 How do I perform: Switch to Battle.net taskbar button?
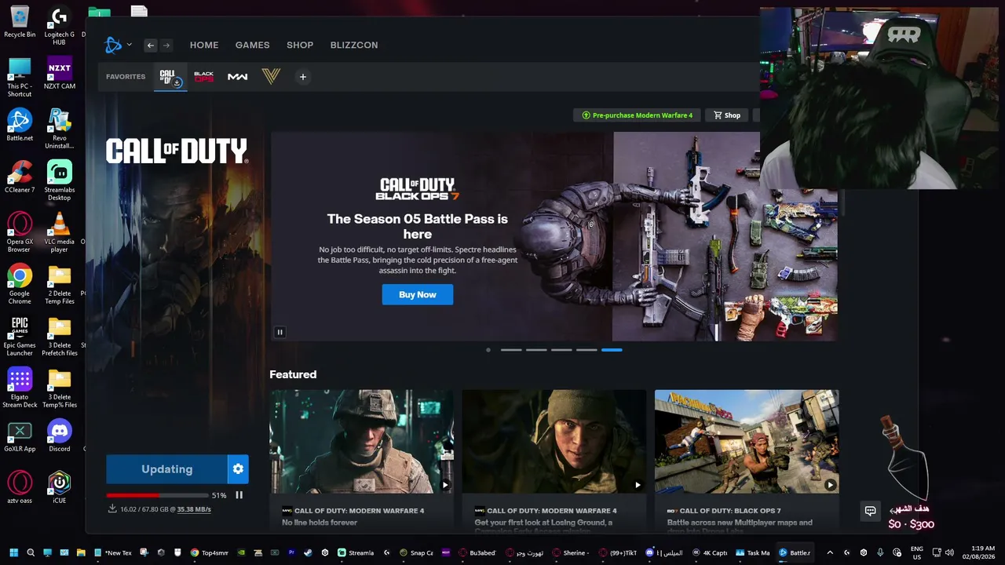point(795,552)
